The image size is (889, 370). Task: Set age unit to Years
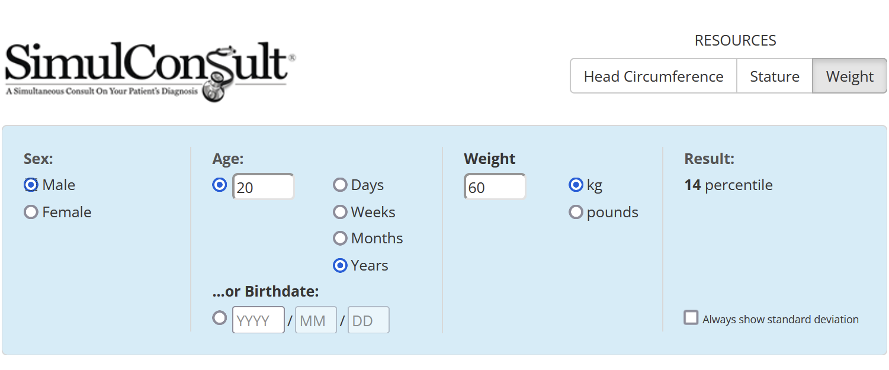[x=340, y=266]
